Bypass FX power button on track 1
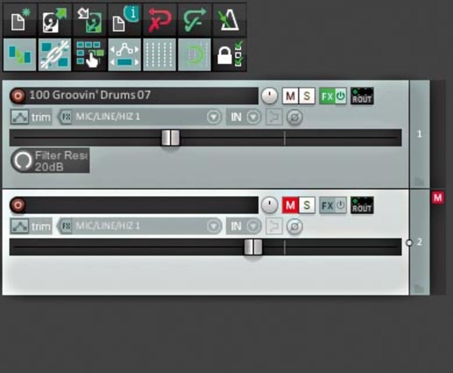The image size is (453, 373). click(341, 96)
